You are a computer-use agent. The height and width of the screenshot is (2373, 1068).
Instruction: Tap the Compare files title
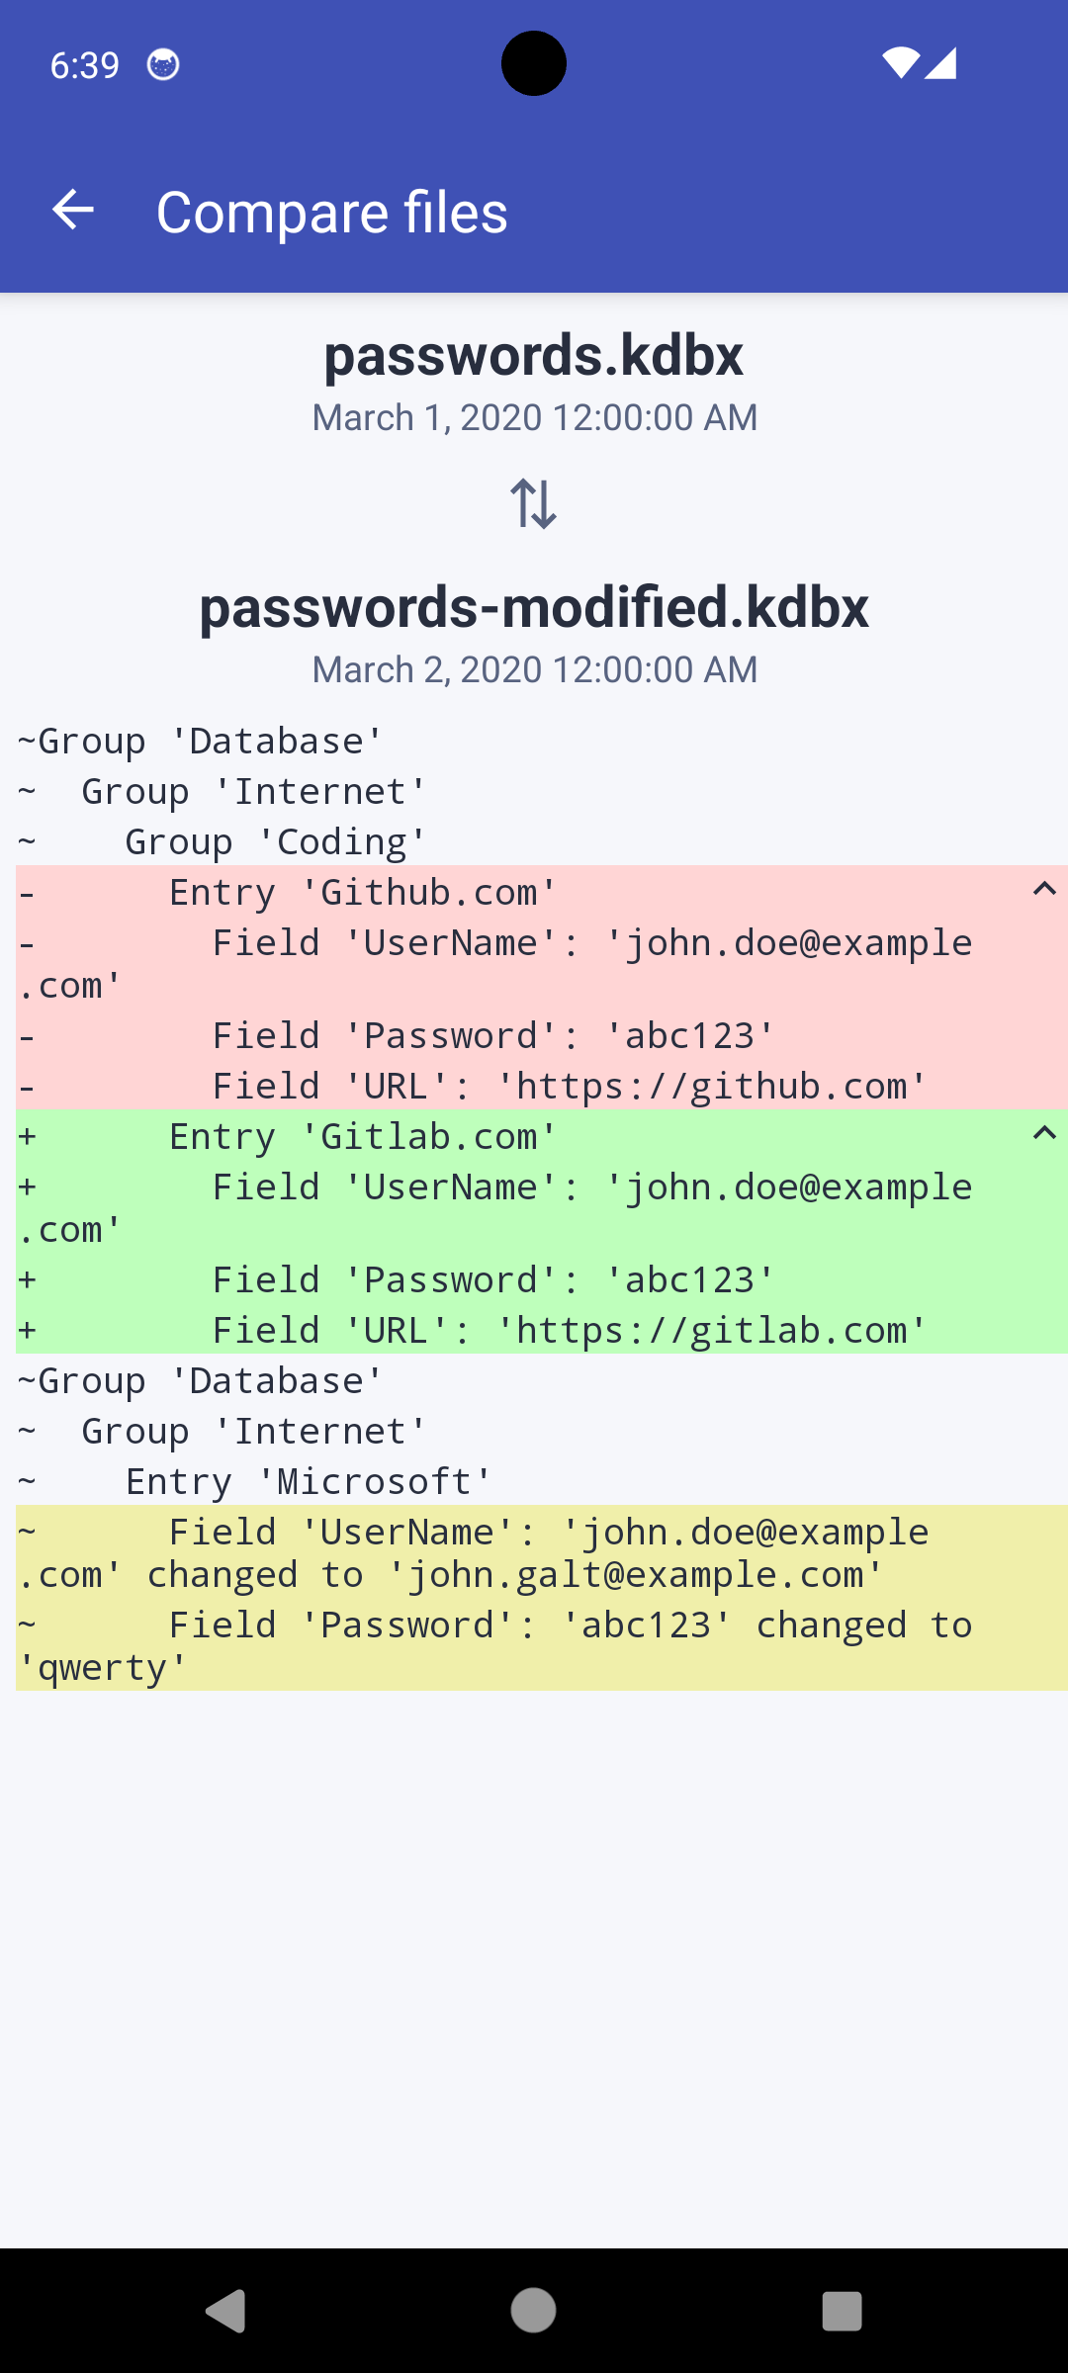pos(332,213)
